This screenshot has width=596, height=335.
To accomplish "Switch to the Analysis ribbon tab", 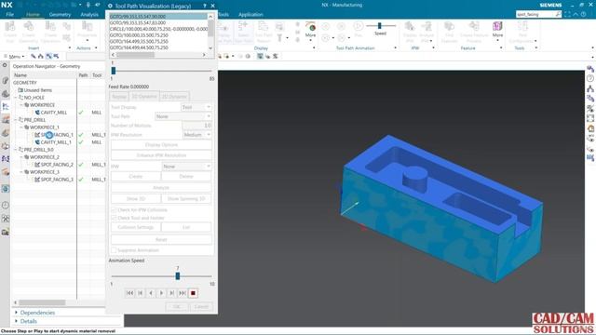I will click(x=89, y=15).
